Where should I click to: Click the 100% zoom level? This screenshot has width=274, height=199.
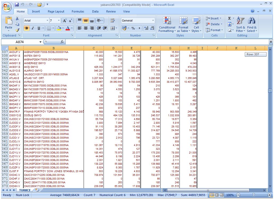coord(230,195)
